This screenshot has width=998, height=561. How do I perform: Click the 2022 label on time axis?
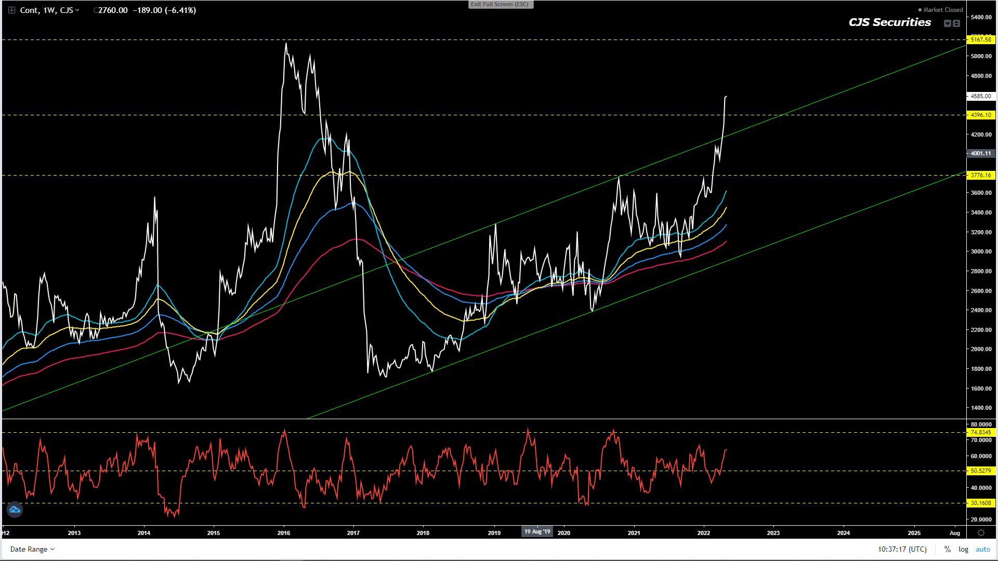click(703, 533)
